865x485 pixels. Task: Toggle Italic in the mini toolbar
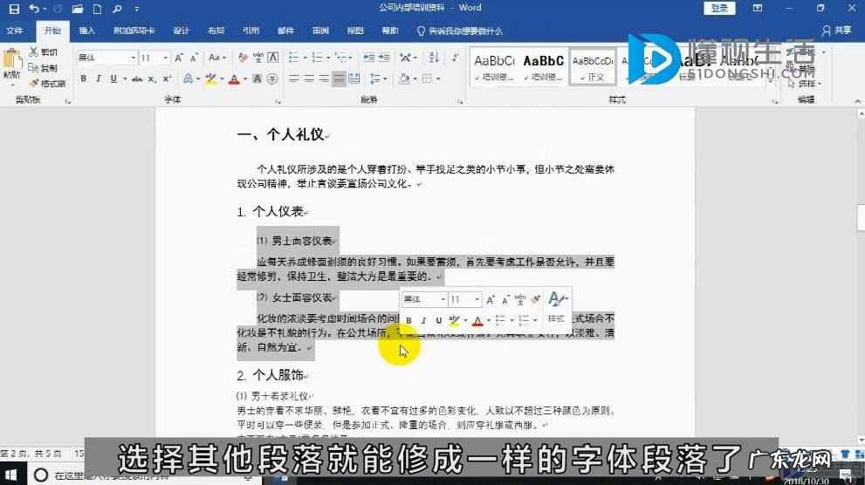click(x=423, y=320)
